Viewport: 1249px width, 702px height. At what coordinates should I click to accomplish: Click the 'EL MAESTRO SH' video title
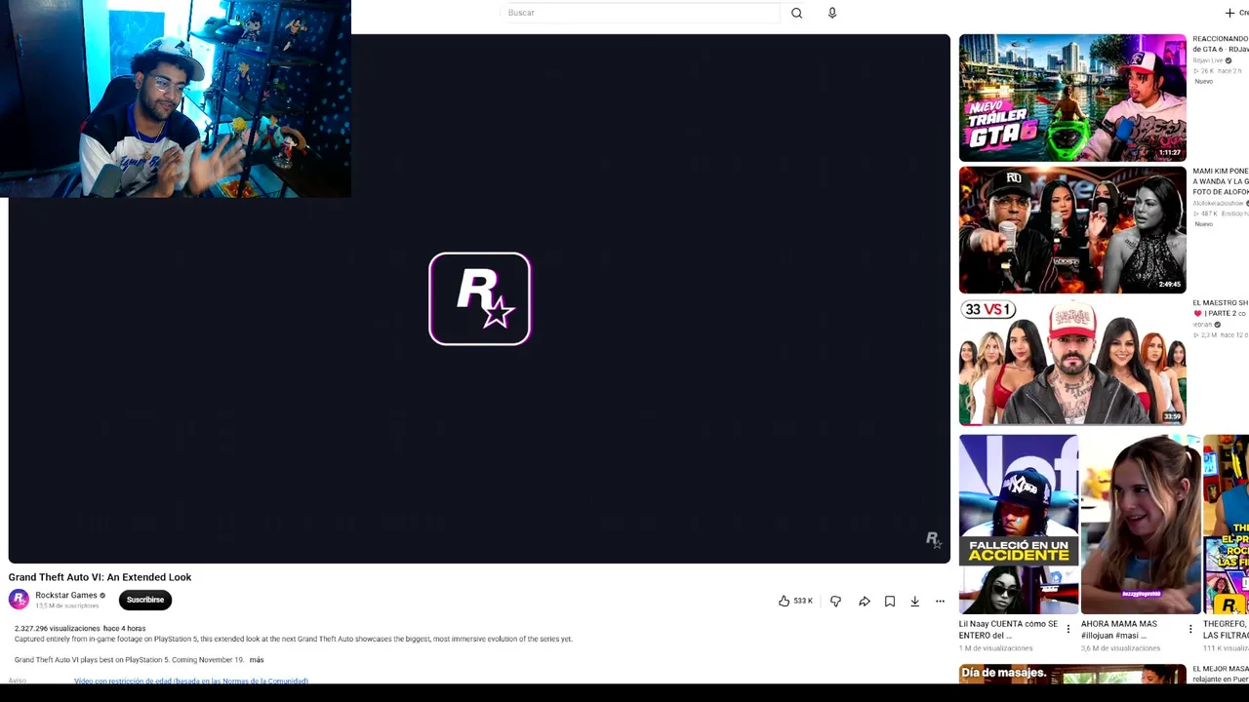pos(1221,308)
